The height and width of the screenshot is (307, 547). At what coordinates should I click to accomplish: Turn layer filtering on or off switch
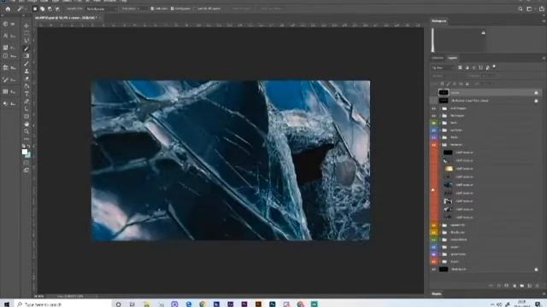(x=494, y=67)
